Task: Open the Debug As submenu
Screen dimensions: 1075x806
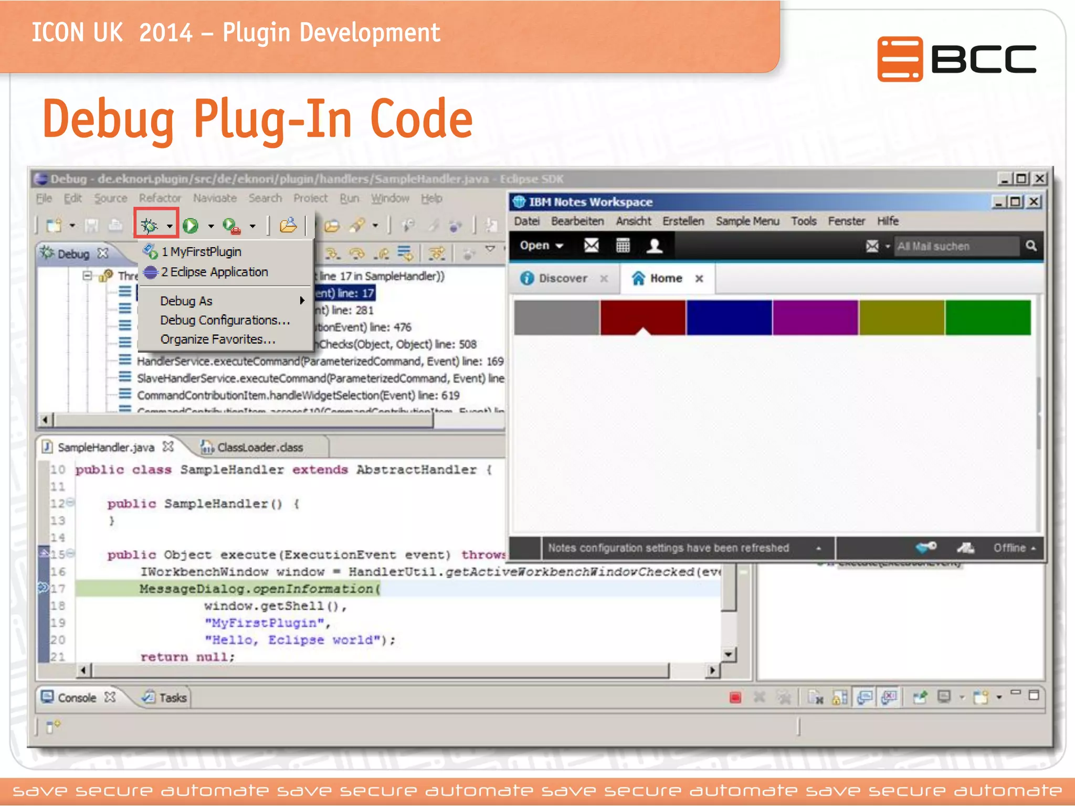Action: click(226, 301)
